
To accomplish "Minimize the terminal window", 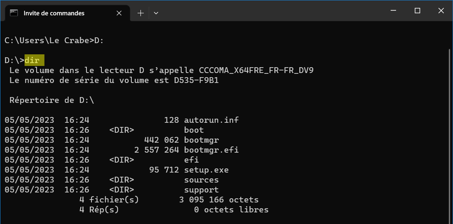I will (393, 11).
